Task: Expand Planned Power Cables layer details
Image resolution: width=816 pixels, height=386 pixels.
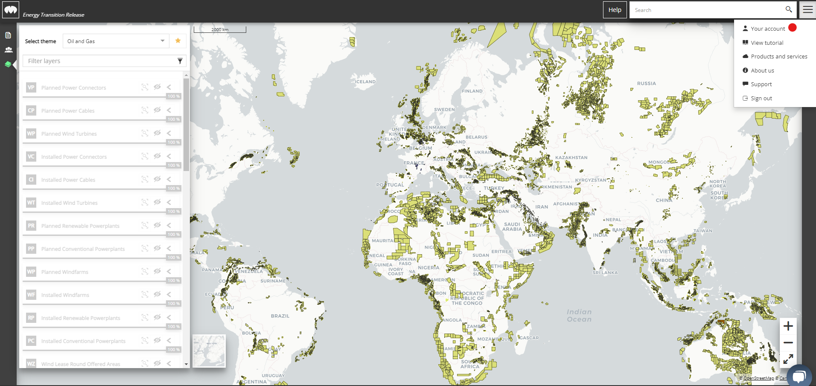Action: (x=169, y=110)
